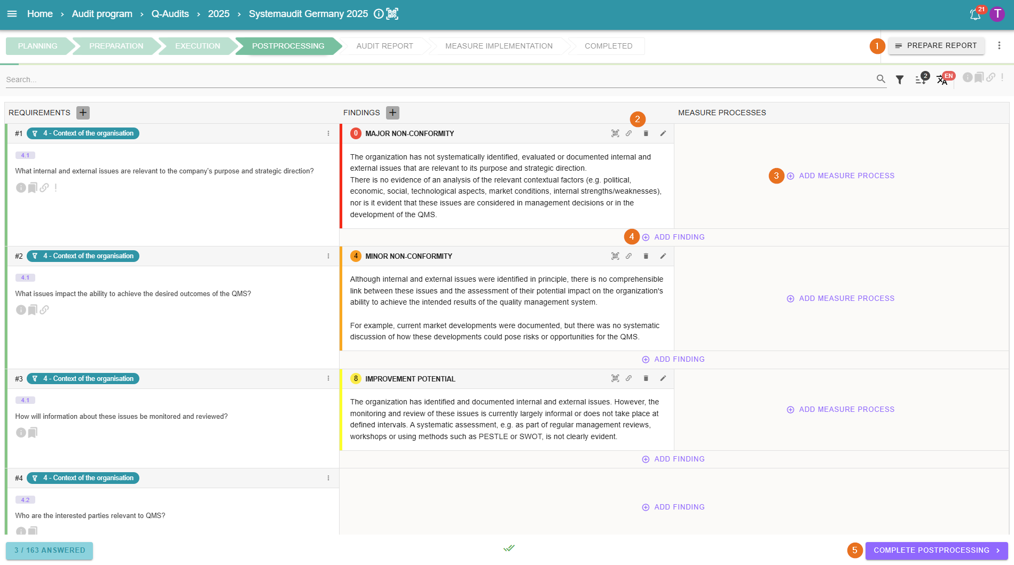Click the translate language icon

coord(942,79)
